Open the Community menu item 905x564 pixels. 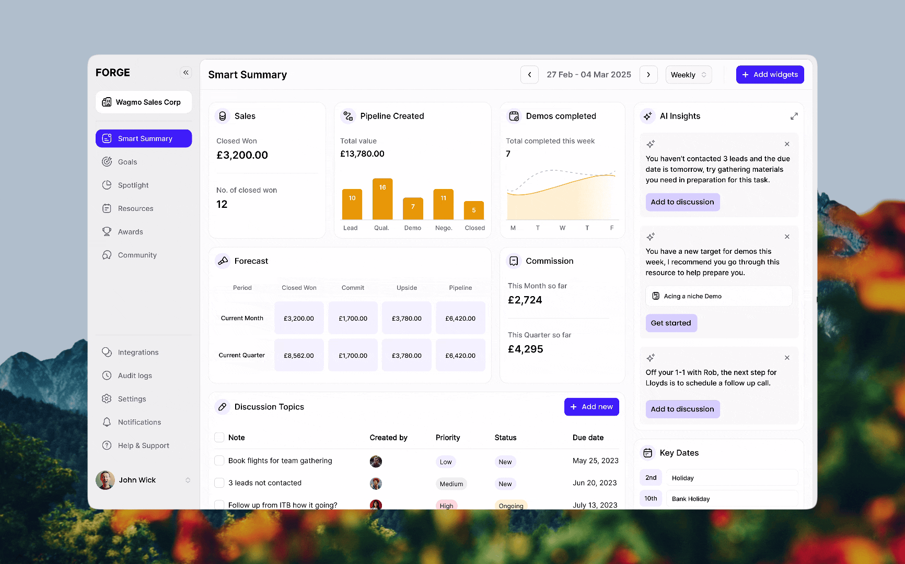click(137, 255)
